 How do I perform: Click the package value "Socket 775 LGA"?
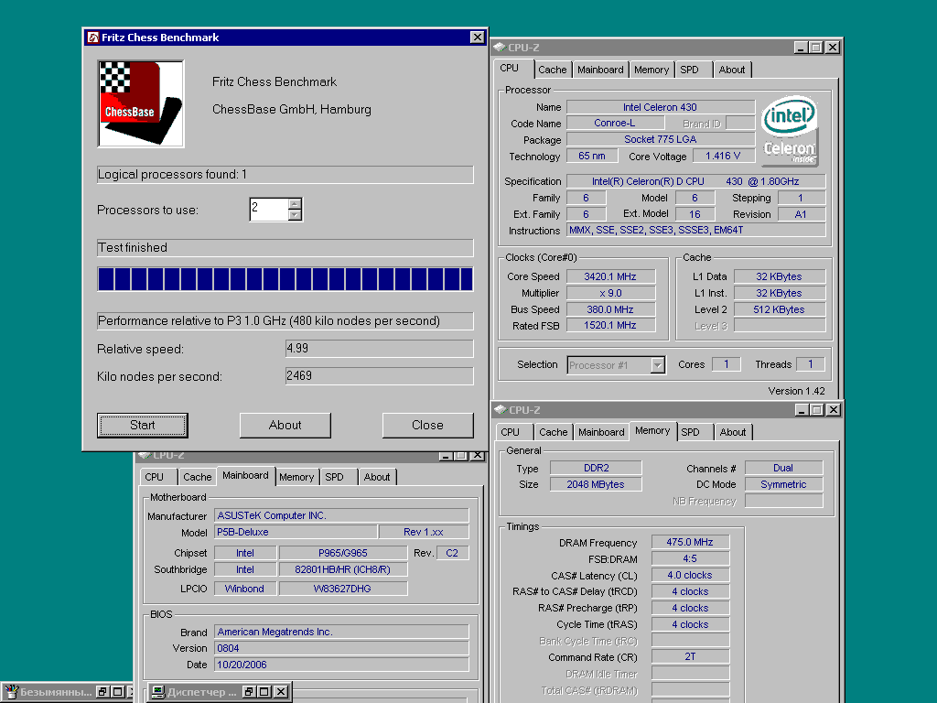pyautogui.click(x=661, y=139)
